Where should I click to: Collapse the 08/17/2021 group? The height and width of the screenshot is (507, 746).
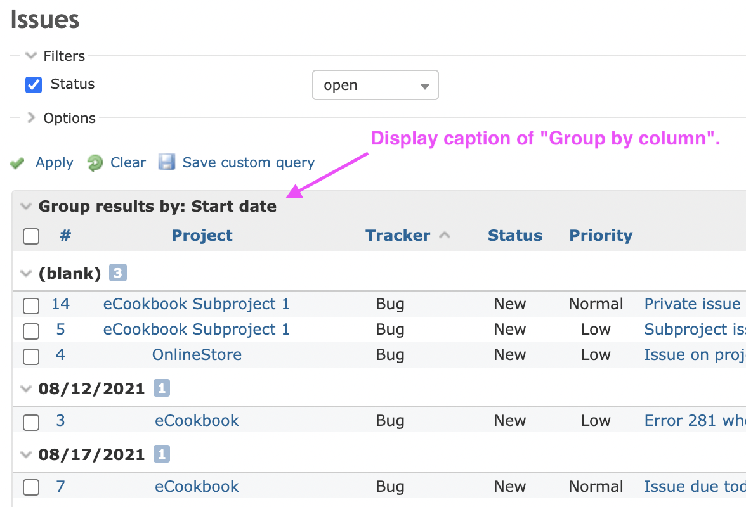point(25,455)
